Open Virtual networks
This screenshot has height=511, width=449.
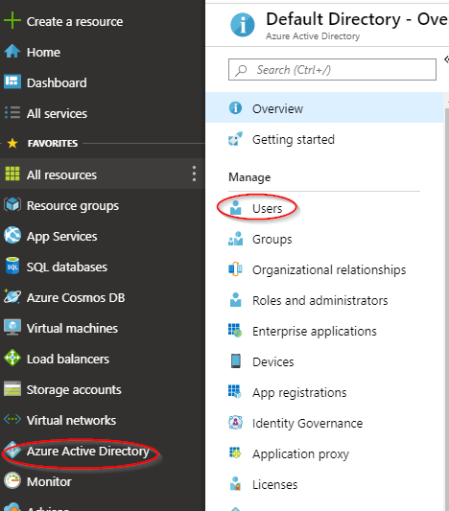pos(71,420)
